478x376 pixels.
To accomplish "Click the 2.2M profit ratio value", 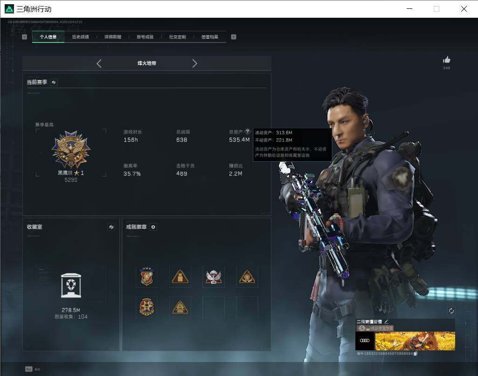I will click(236, 174).
